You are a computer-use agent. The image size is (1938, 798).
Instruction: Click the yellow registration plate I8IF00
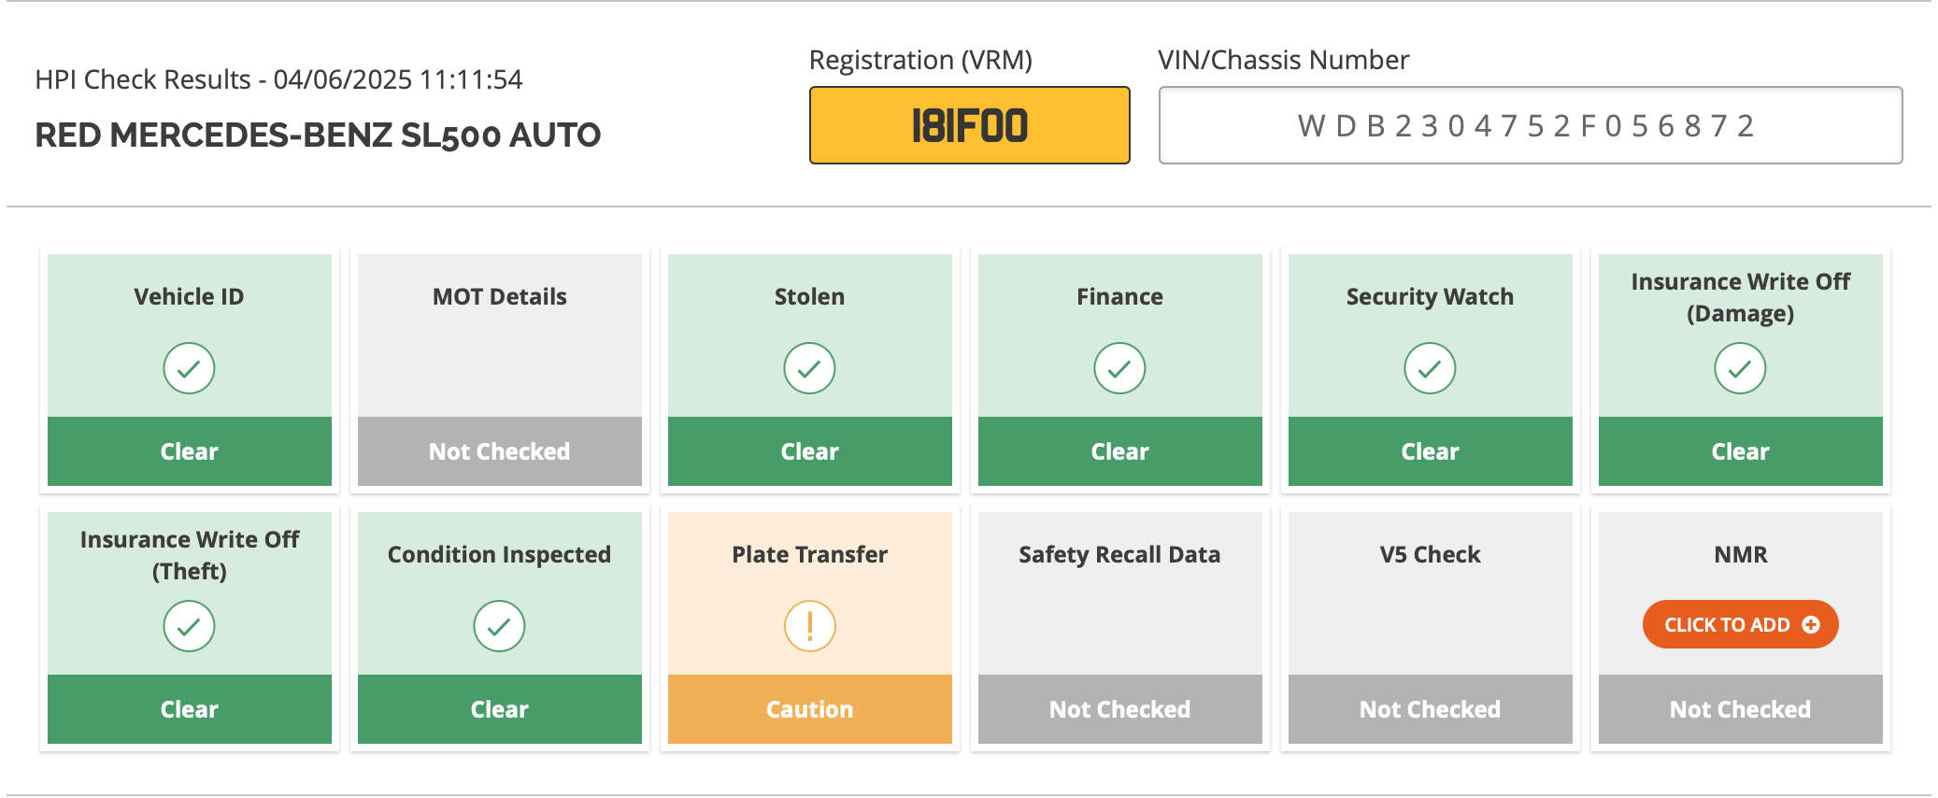(x=970, y=125)
